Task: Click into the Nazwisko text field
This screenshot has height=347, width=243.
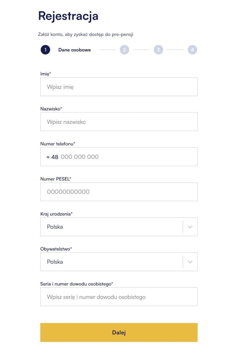Action: [119, 122]
